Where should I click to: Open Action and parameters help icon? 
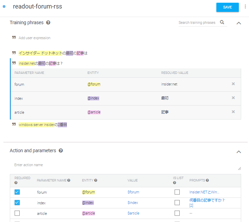61,150
